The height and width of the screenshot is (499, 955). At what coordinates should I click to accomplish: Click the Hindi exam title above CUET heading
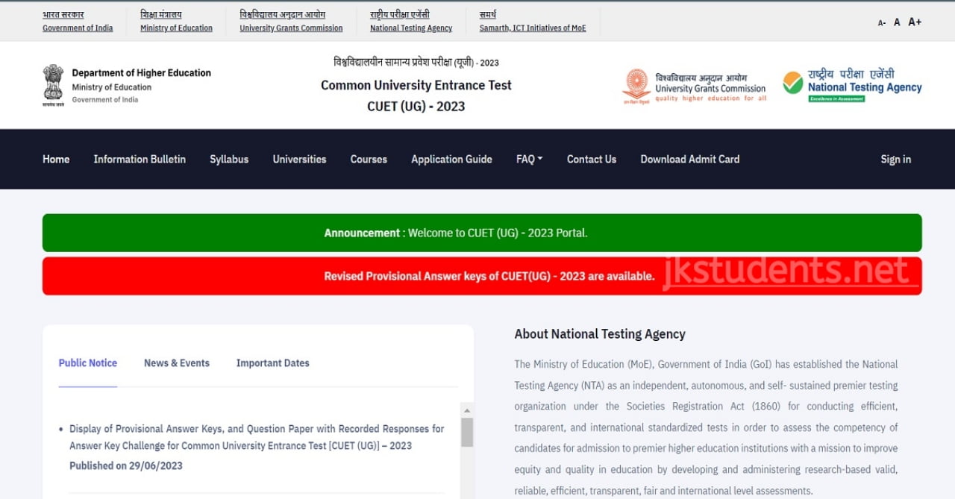416,63
